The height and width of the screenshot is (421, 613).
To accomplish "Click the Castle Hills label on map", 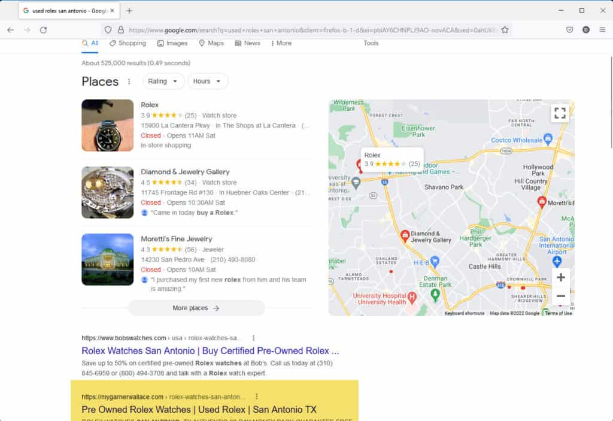I will pyautogui.click(x=484, y=266).
